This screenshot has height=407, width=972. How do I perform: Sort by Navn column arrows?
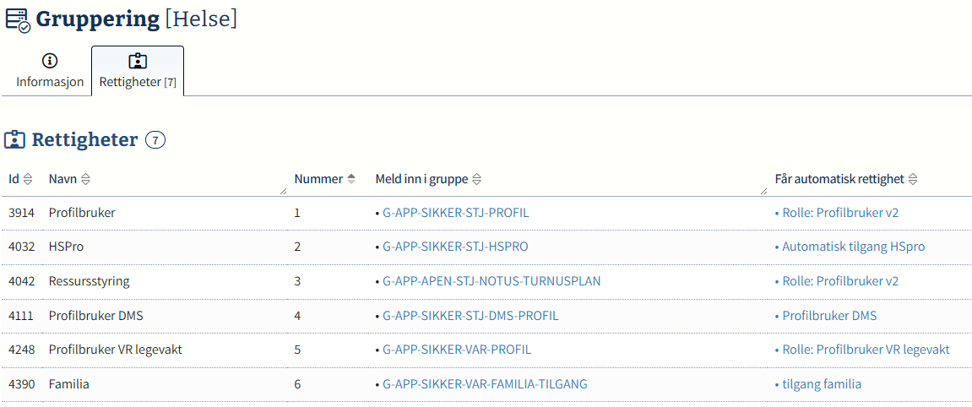85,179
